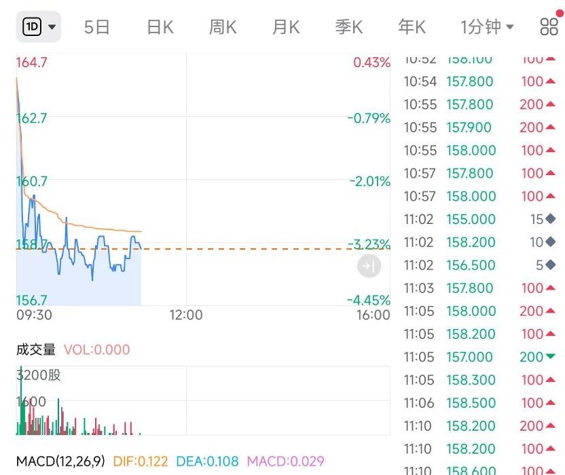Show the 年K chart
The width and height of the screenshot is (565, 475).
(412, 27)
